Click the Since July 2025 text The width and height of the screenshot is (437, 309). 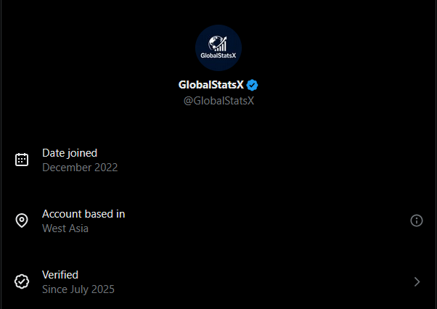(78, 289)
